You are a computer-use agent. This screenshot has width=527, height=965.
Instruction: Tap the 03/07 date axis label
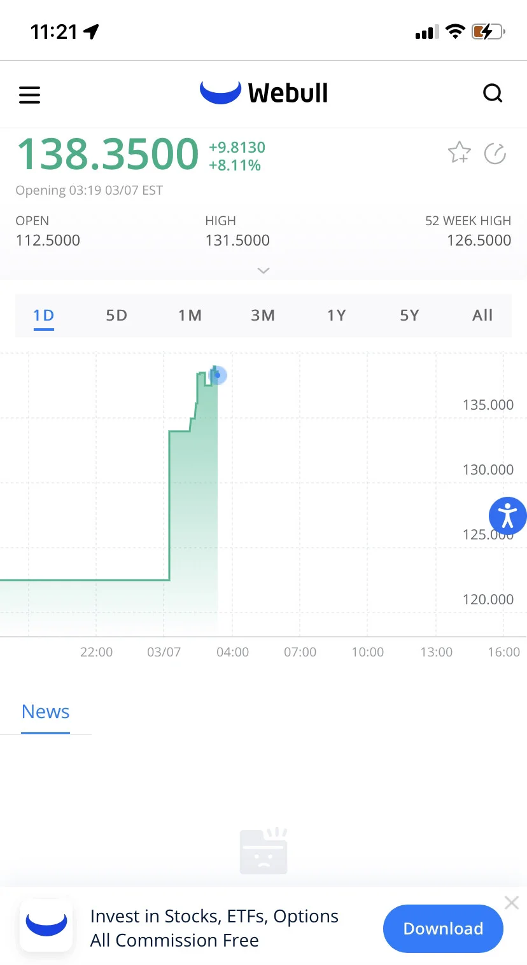pos(164,652)
